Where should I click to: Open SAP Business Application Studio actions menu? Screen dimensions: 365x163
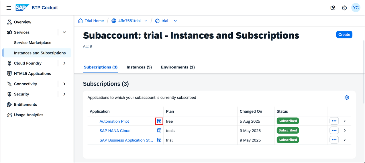click(x=334, y=140)
